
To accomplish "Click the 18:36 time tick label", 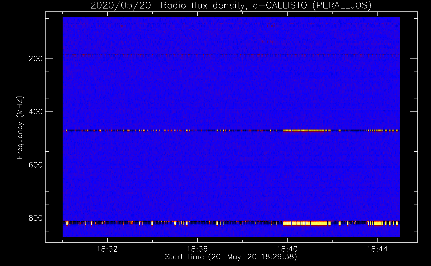I will 197,249.
